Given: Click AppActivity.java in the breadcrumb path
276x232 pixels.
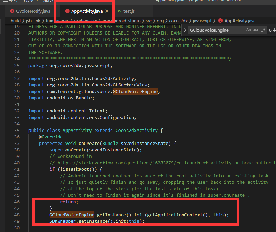Looking at the screenshot, I should tap(240, 21).
